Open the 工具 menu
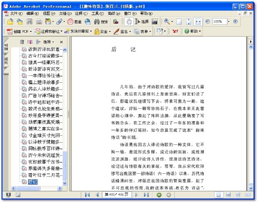 click(98, 13)
